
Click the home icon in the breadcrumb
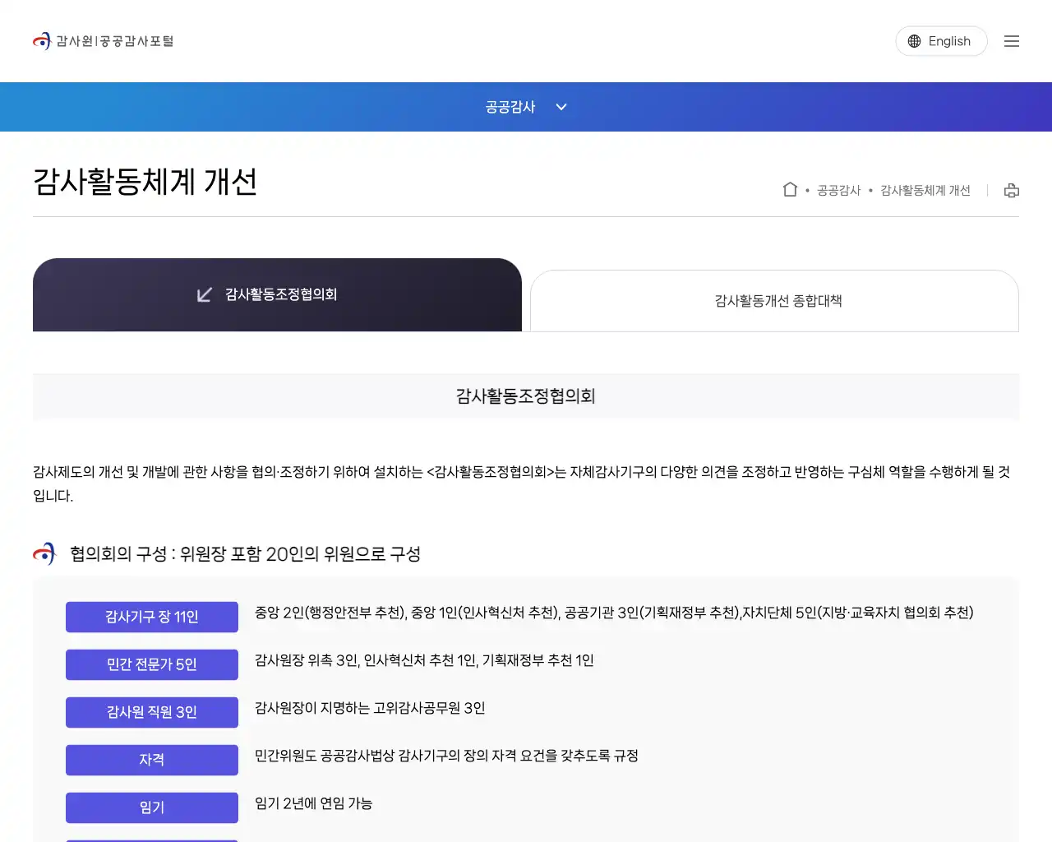point(790,189)
